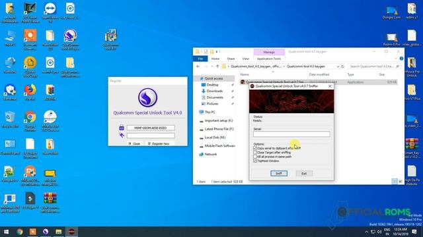This screenshot has height=237, width=423.
Task: Select the Control Panel desktop icon
Action: click(x=10, y=147)
